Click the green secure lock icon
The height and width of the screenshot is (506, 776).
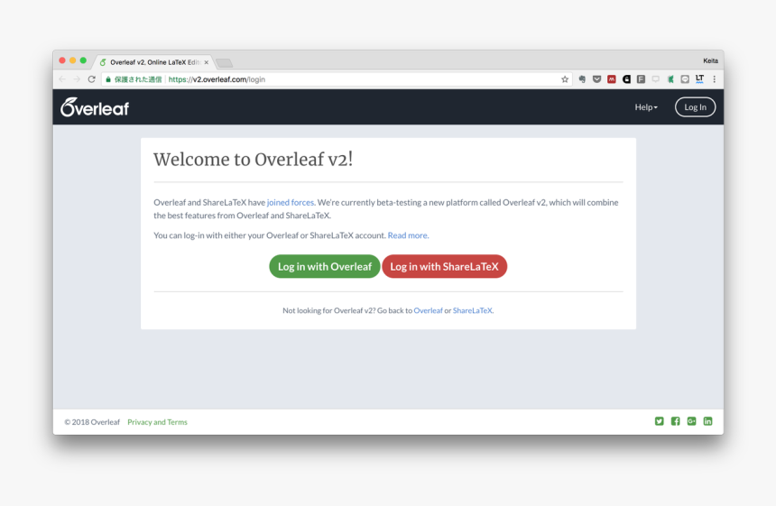(108, 79)
